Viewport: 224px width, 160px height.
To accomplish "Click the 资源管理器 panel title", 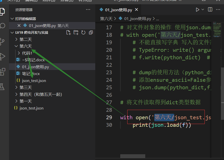I will coord(24,10).
